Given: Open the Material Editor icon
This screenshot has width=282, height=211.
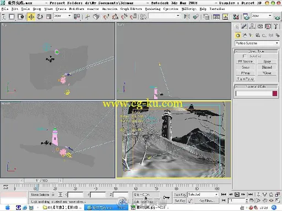Looking at the screenshot, I should 236,16.
